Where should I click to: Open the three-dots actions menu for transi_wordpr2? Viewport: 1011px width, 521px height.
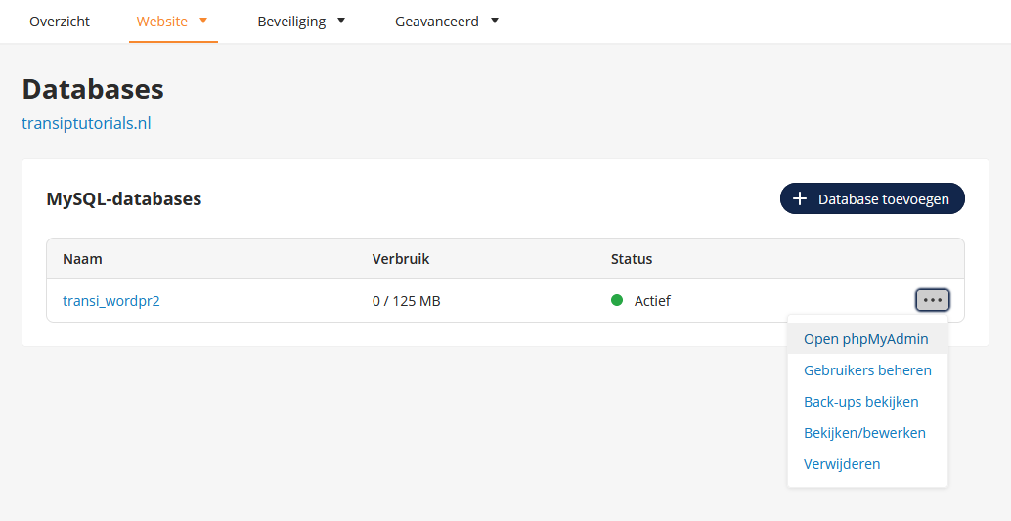(x=933, y=300)
